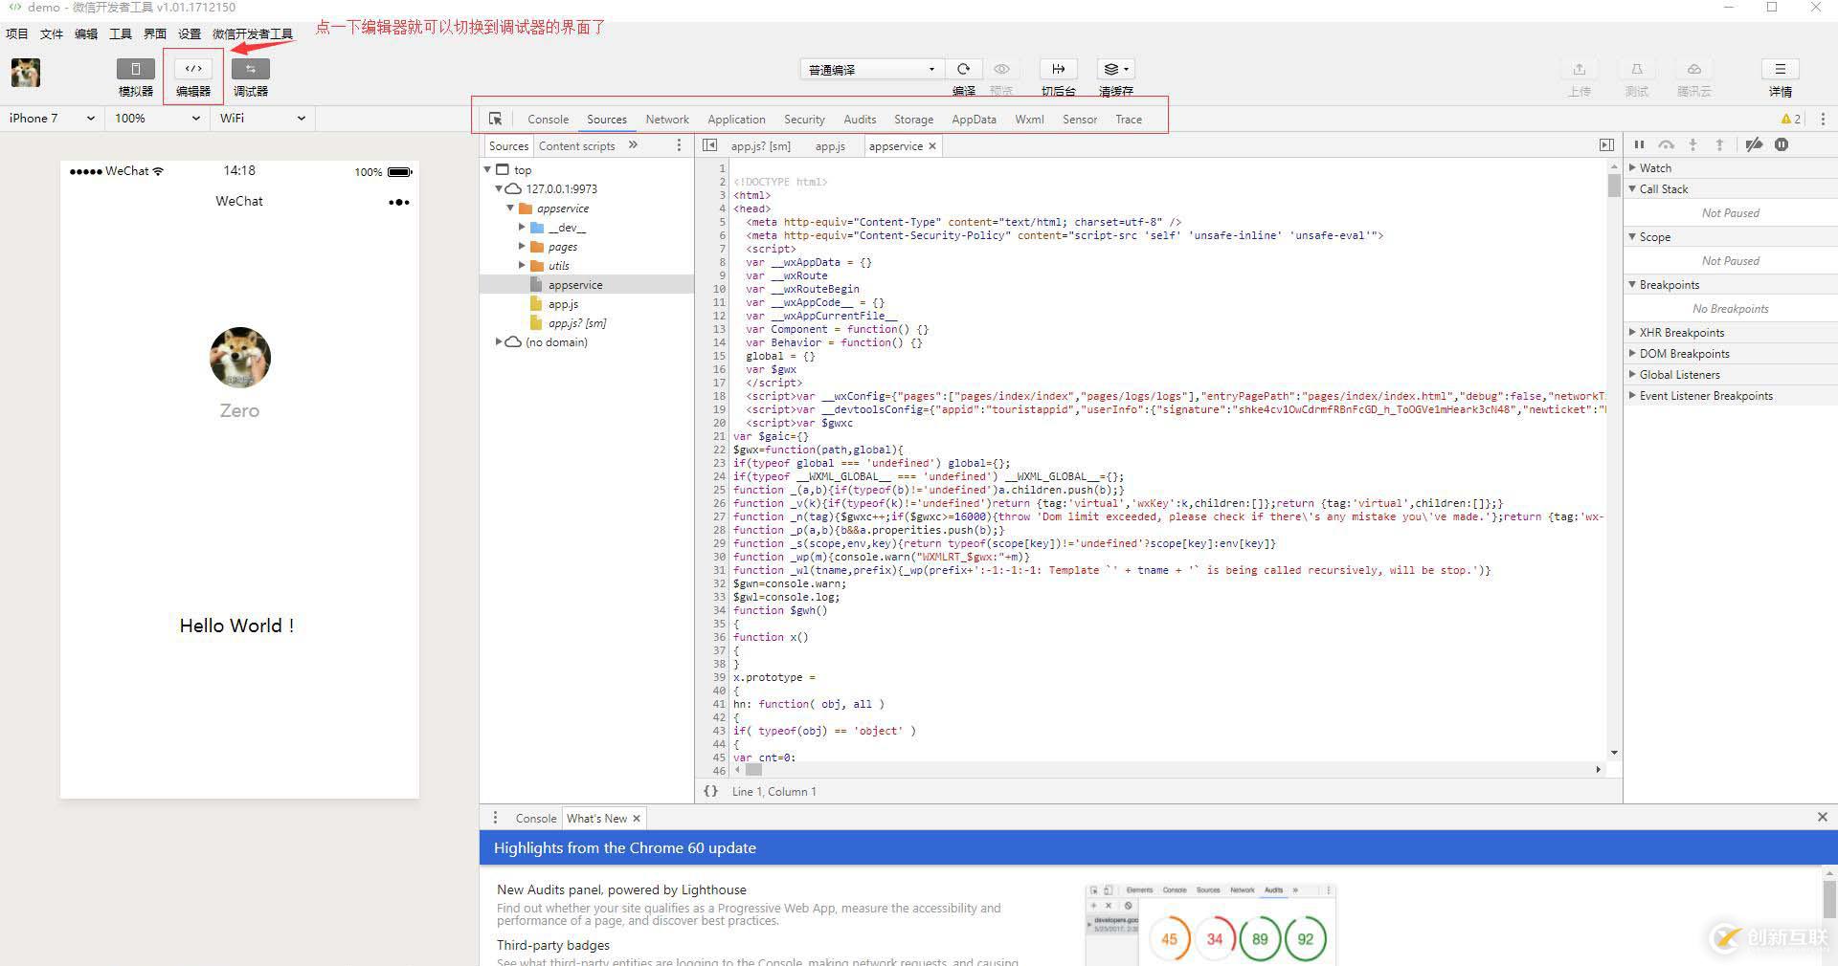Screen dimensions: 1838x966
Task: Open the 详情 details panel icon
Action: click(1781, 69)
